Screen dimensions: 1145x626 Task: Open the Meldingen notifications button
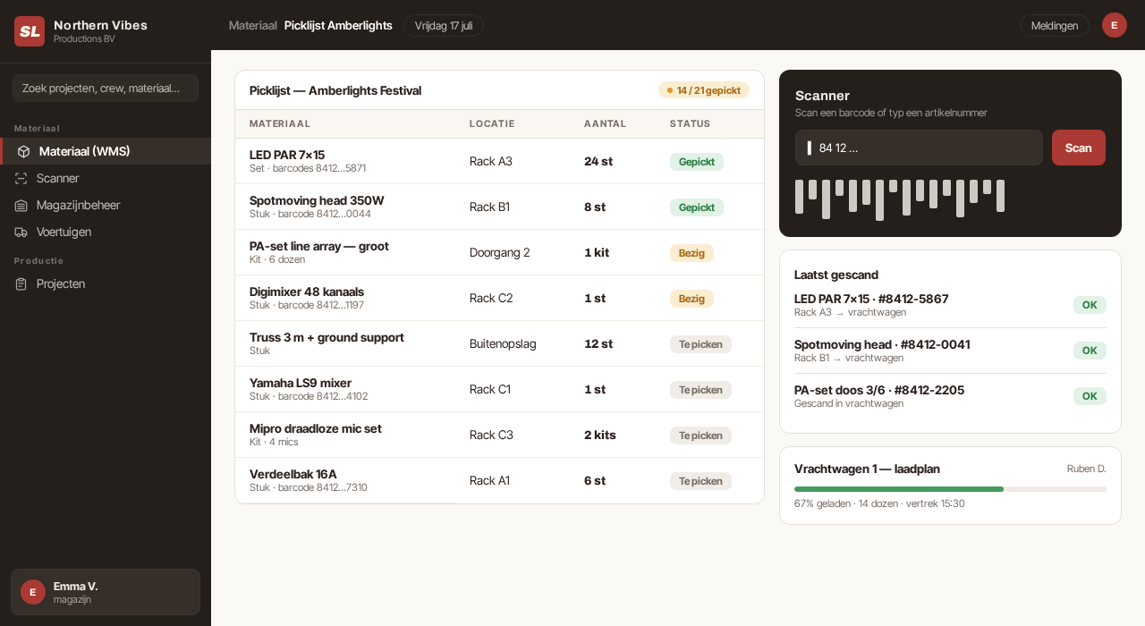tap(1055, 25)
